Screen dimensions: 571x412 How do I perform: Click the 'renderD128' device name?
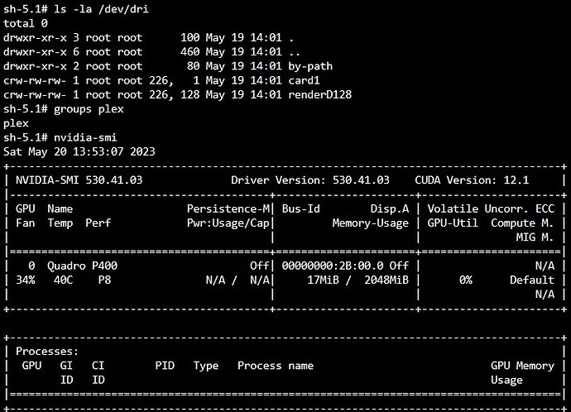pos(320,94)
